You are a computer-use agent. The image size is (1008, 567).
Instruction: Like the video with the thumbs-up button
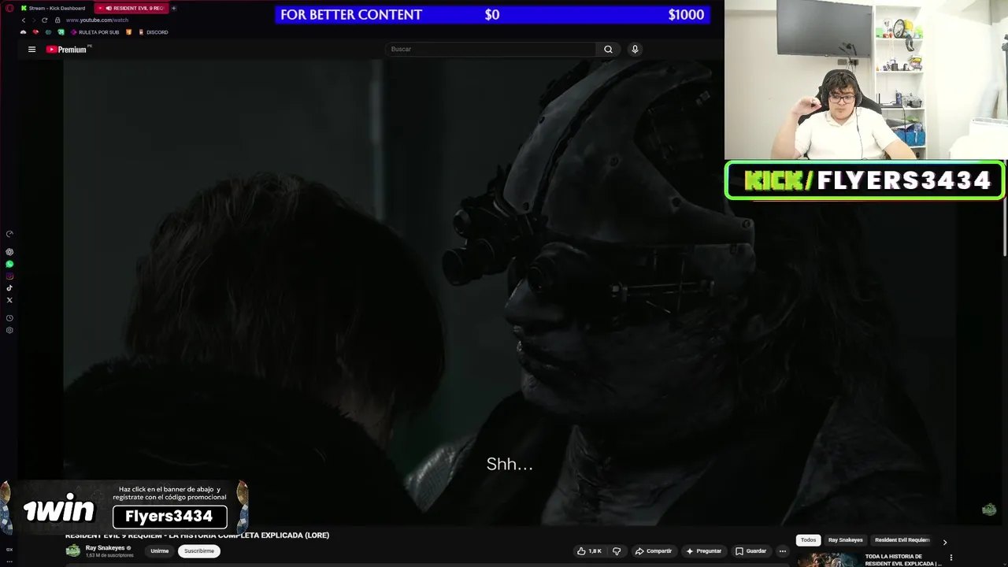coord(589,550)
